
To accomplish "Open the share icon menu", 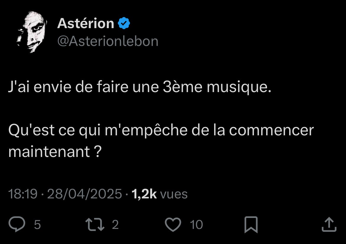I will [329, 225].
